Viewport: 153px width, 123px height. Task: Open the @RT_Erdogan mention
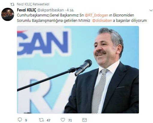pos(96,15)
